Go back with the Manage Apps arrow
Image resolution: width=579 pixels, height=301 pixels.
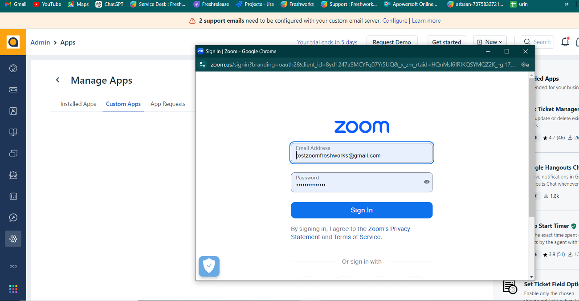coord(57,80)
